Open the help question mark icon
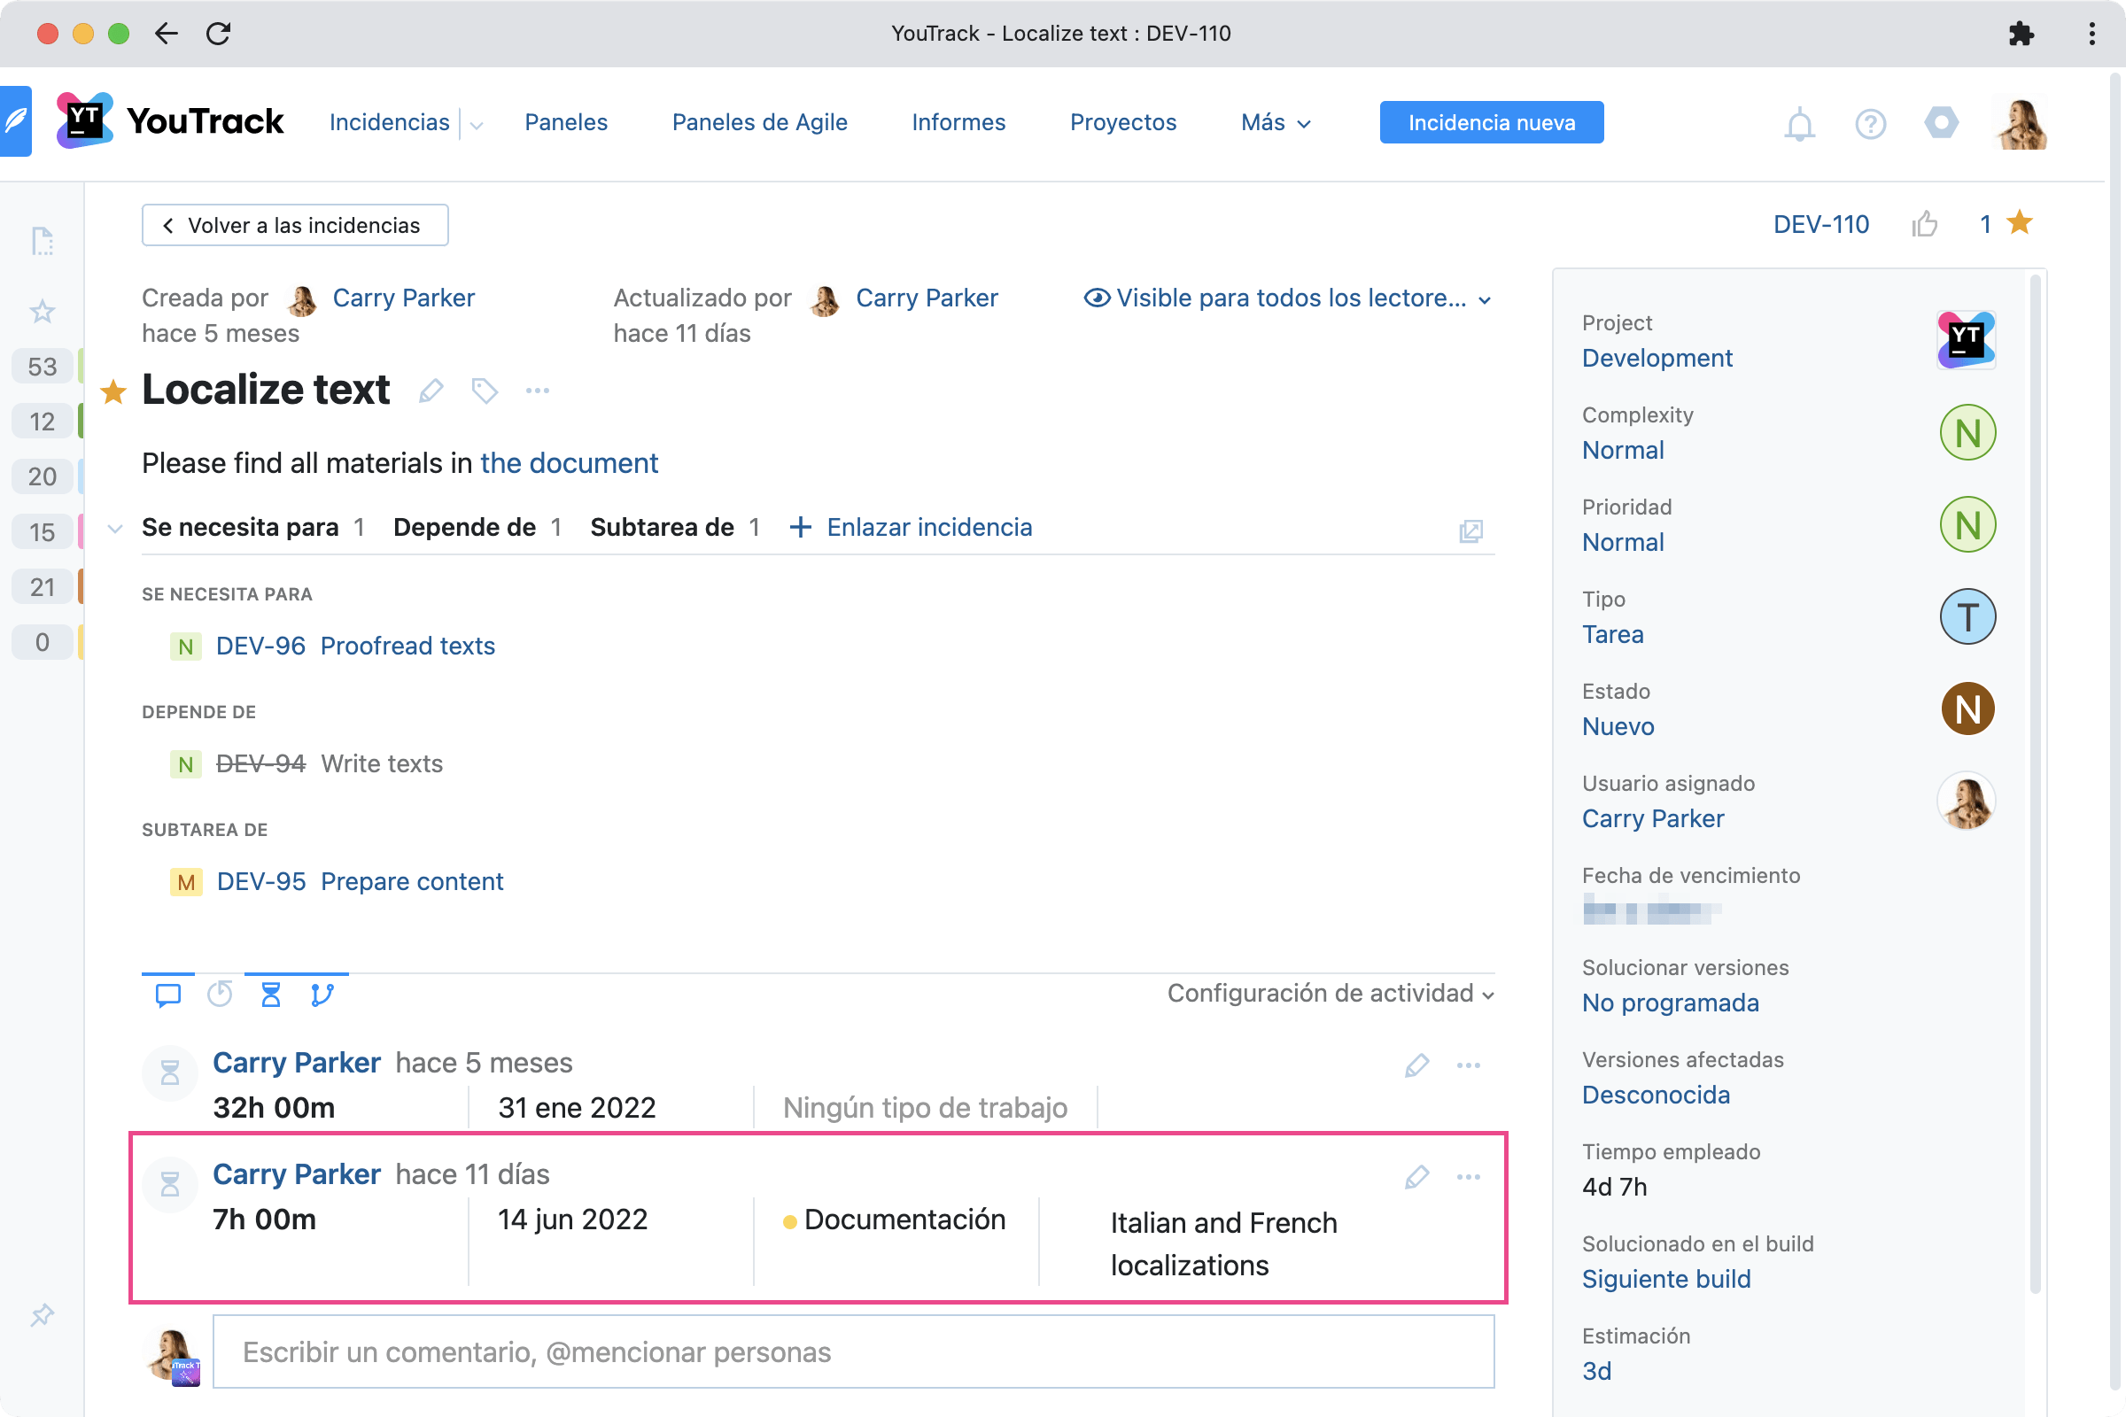The height and width of the screenshot is (1417, 2126). [1869, 124]
